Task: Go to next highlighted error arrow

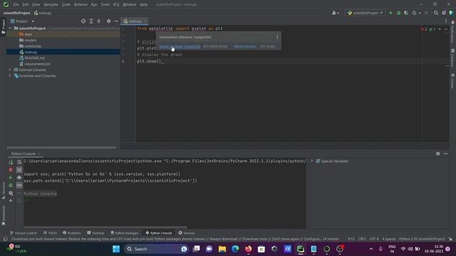Action: coord(446,29)
